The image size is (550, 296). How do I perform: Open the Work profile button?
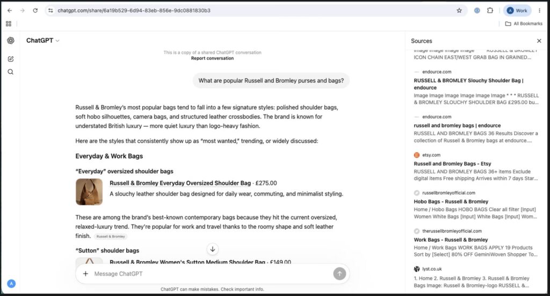(517, 11)
